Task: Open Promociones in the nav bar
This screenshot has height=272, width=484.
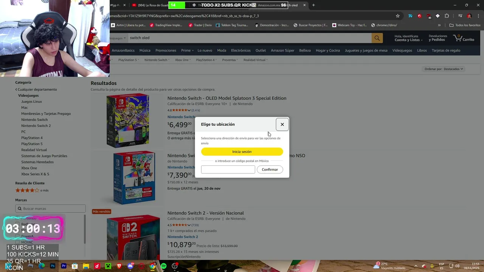Action: [x=166, y=50]
